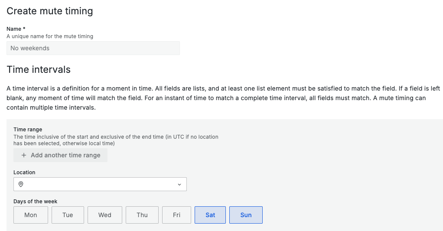Click the "Create mute timing" heading
Screen dimensions: 443x231
[50, 11]
